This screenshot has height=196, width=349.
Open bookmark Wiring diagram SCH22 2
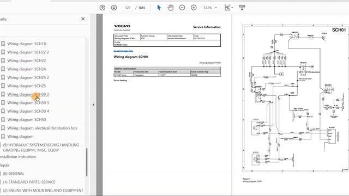(28, 52)
